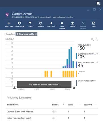Screen dimensions: 103x121
Task: Sort by the Sessions column chevron
Action: coord(95,104)
